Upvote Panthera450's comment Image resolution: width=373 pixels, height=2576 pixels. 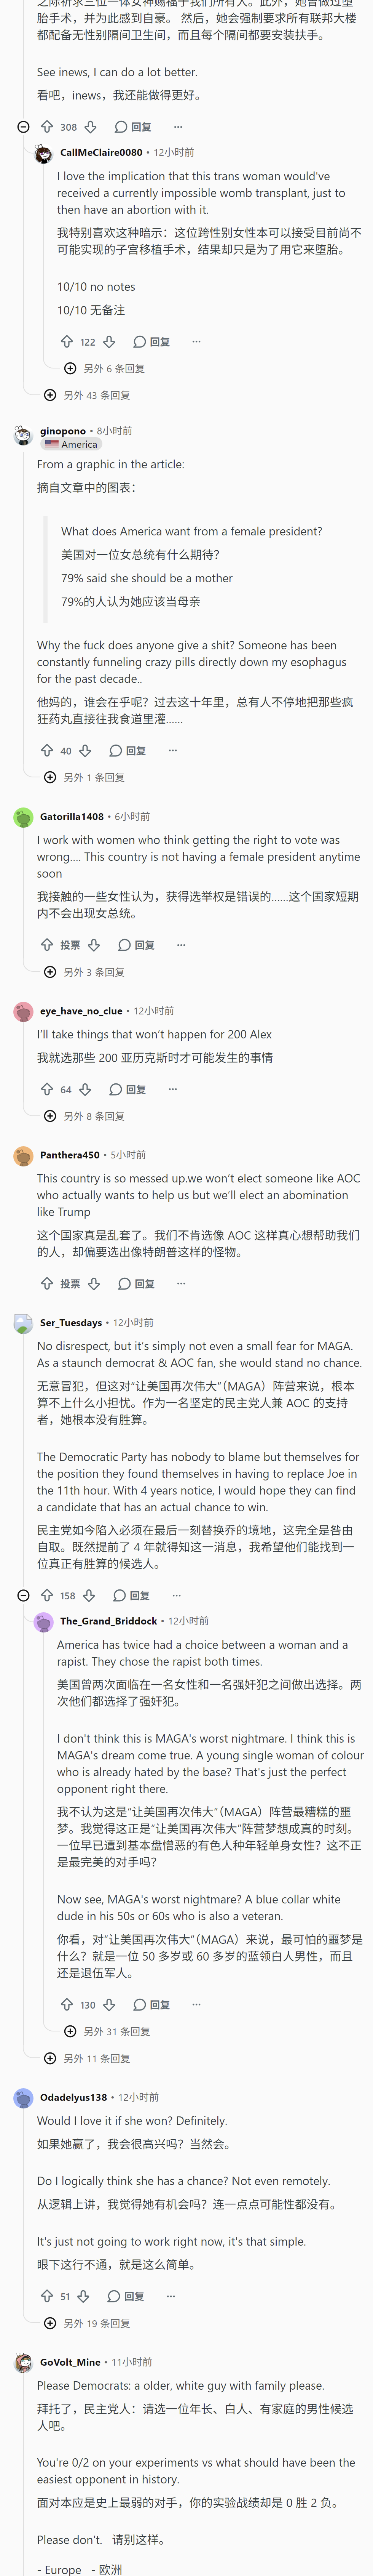pos(47,1283)
